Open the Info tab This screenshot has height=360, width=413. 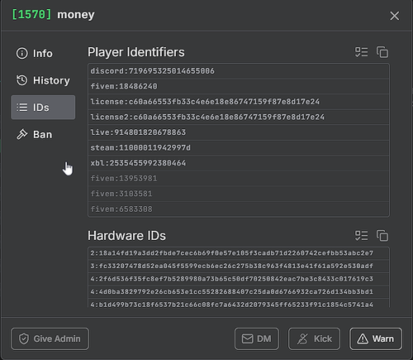click(43, 53)
